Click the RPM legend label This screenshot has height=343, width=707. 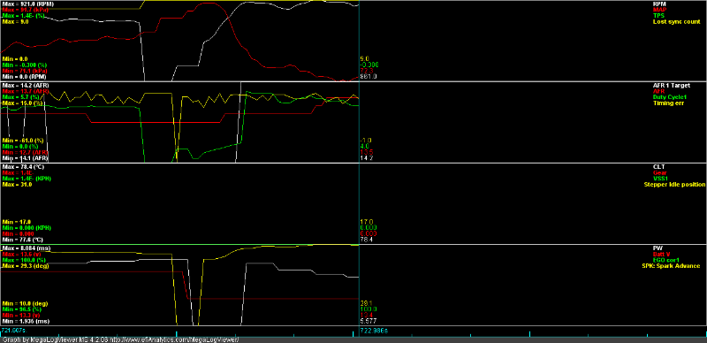(x=659, y=4)
